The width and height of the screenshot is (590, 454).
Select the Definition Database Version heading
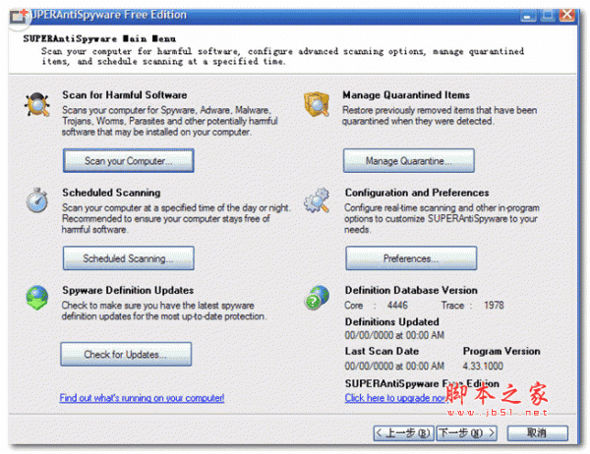pos(411,290)
